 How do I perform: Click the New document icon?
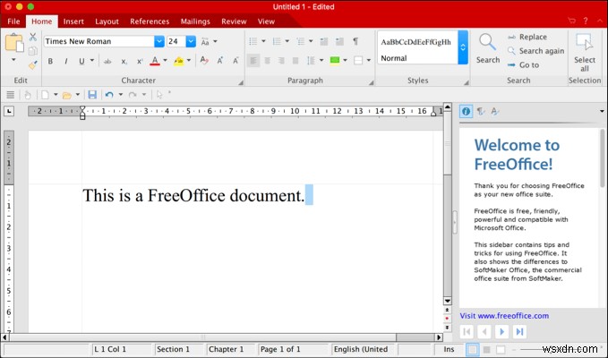(x=46, y=95)
